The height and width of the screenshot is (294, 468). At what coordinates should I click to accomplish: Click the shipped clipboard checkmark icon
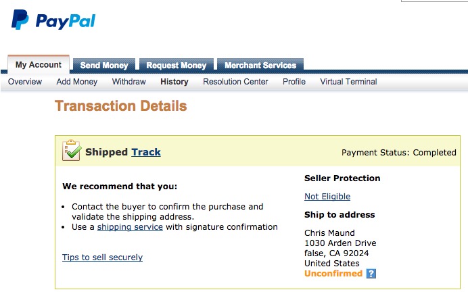72,151
